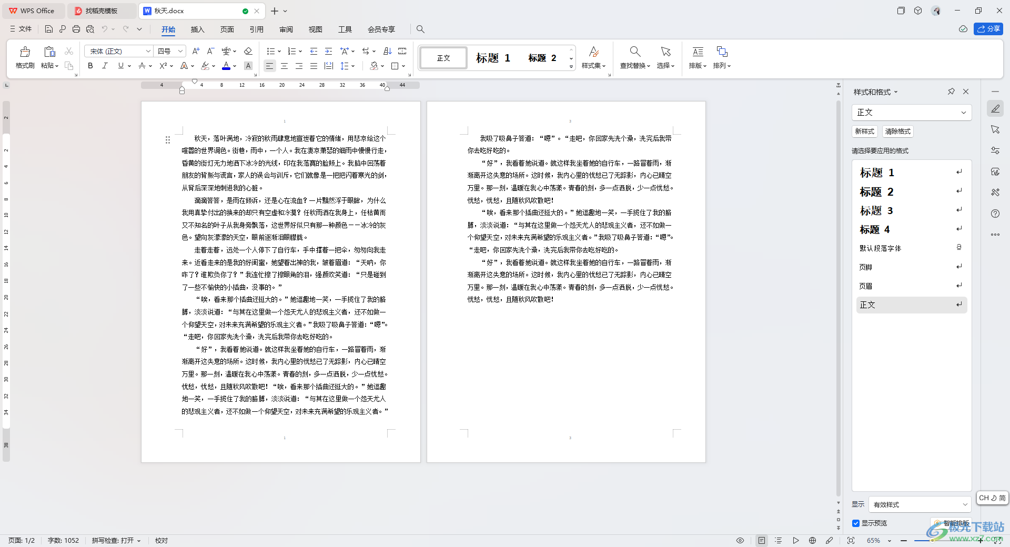The width and height of the screenshot is (1010, 547).
Task: Clear formatting with eraser icon
Action: 248,51
